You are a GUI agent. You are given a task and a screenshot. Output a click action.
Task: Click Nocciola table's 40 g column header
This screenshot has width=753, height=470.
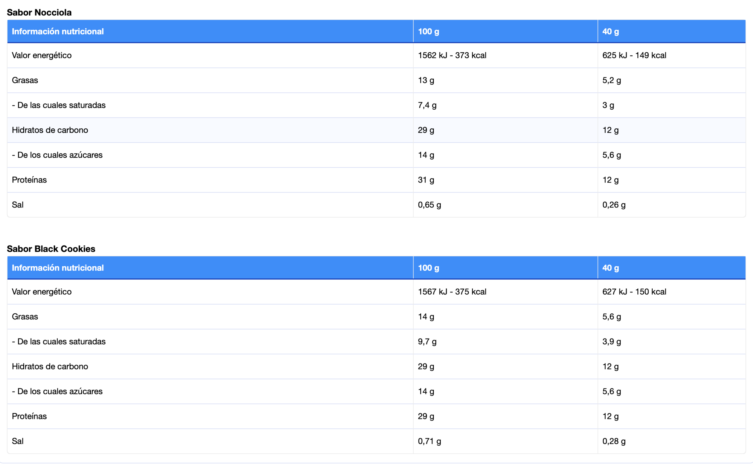tap(610, 31)
